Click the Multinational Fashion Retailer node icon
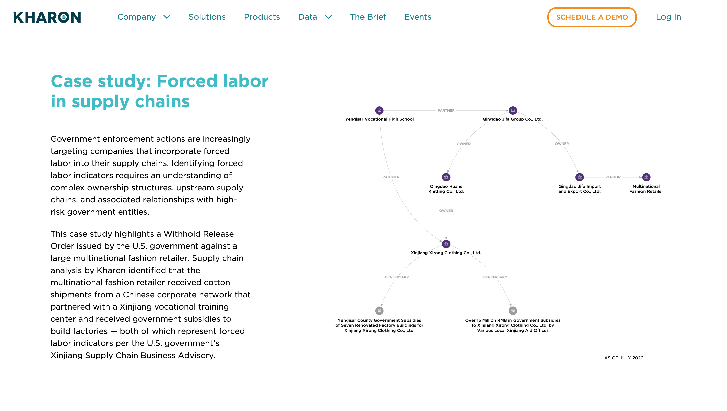This screenshot has height=411, width=727. (646, 177)
